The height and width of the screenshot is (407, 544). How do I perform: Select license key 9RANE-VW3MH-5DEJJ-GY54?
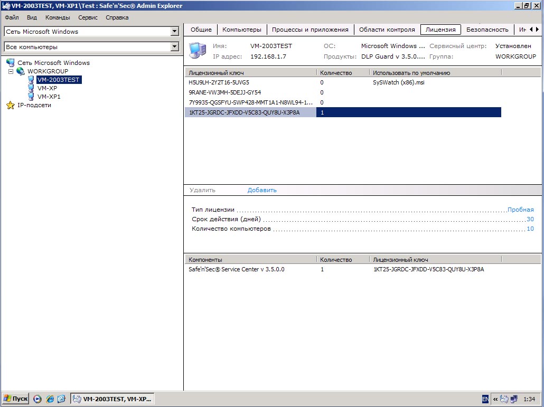coord(224,92)
